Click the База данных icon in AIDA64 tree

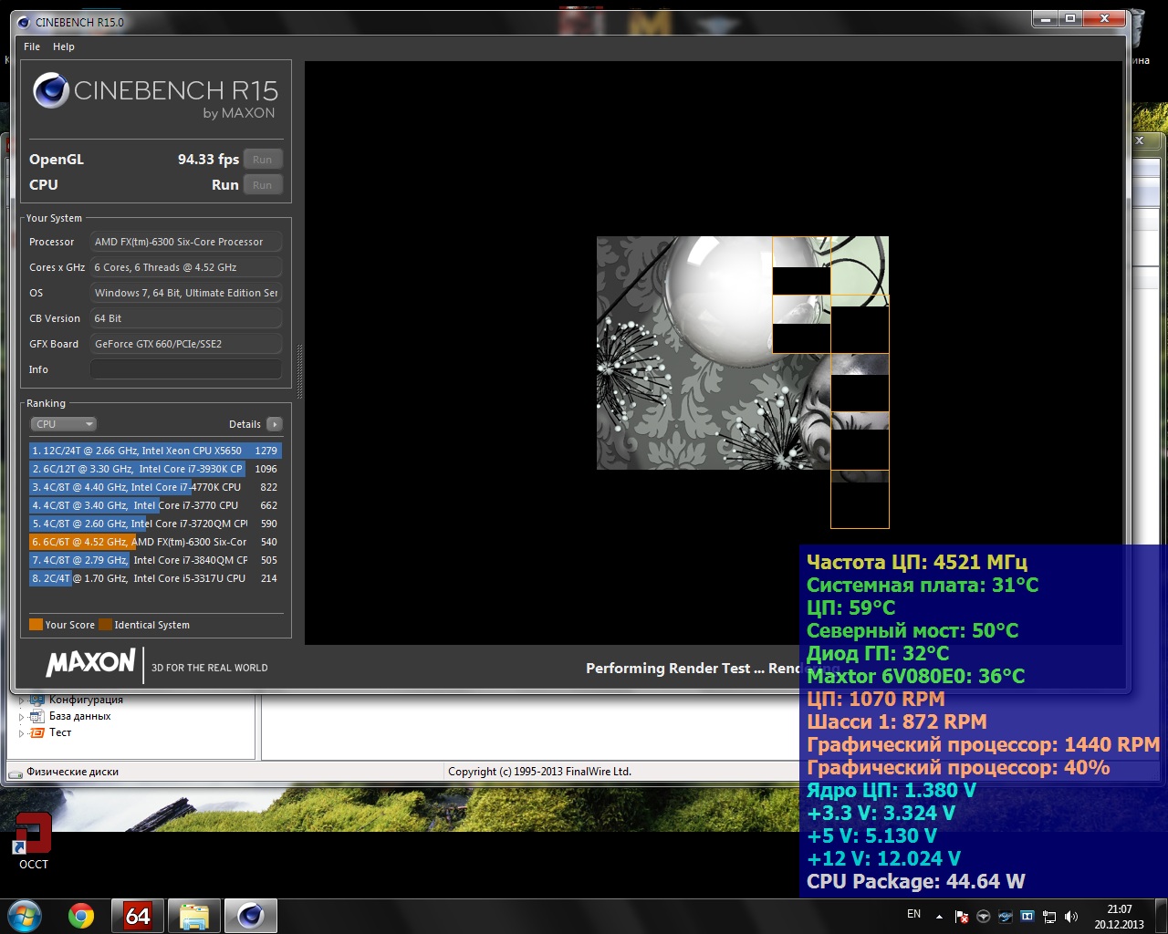pyautogui.click(x=37, y=717)
